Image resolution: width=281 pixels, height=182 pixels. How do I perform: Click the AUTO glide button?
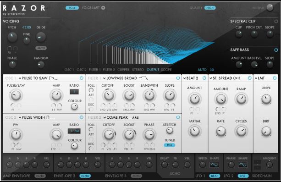(x=41, y=48)
